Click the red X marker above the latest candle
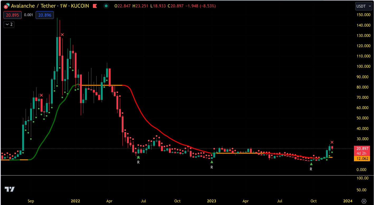This screenshot has width=374, height=205. tap(332, 142)
